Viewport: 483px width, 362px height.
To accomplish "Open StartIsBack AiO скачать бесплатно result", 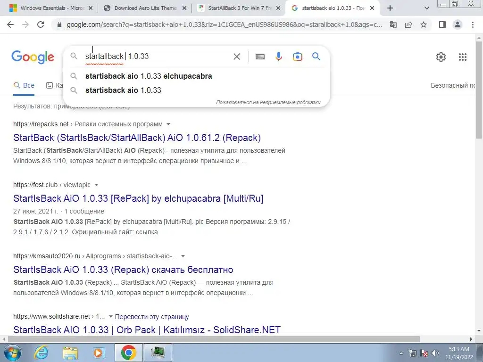I will point(123,270).
